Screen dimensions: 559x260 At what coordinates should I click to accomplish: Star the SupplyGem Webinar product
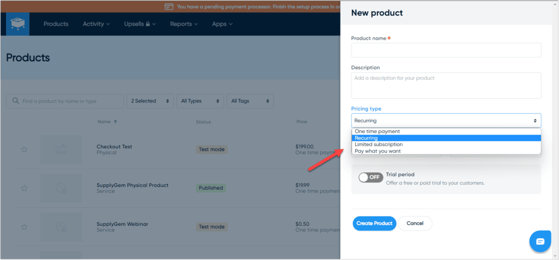pyautogui.click(x=24, y=227)
